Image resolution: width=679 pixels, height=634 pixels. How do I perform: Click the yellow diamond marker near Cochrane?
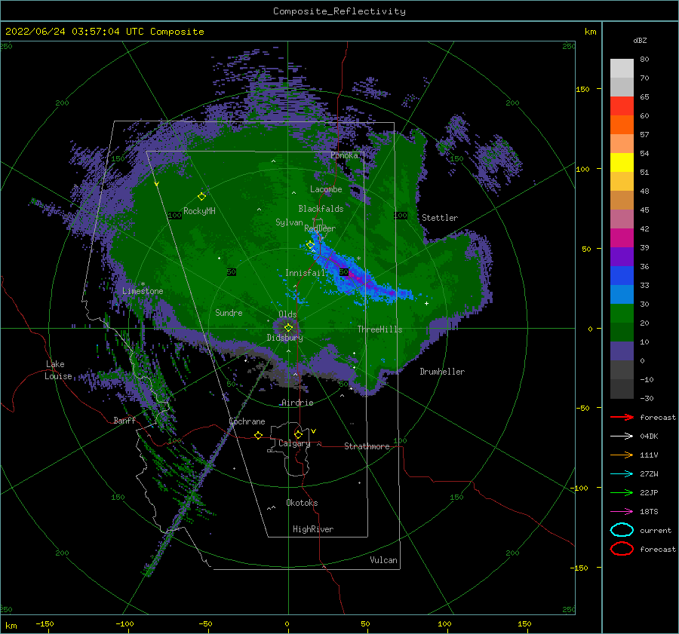coord(258,435)
